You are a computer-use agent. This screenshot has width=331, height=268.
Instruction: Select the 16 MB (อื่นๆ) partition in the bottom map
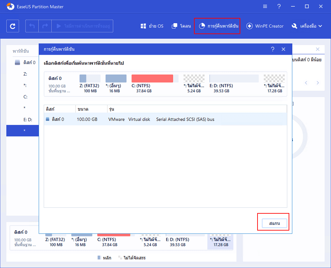(x=81, y=241)
